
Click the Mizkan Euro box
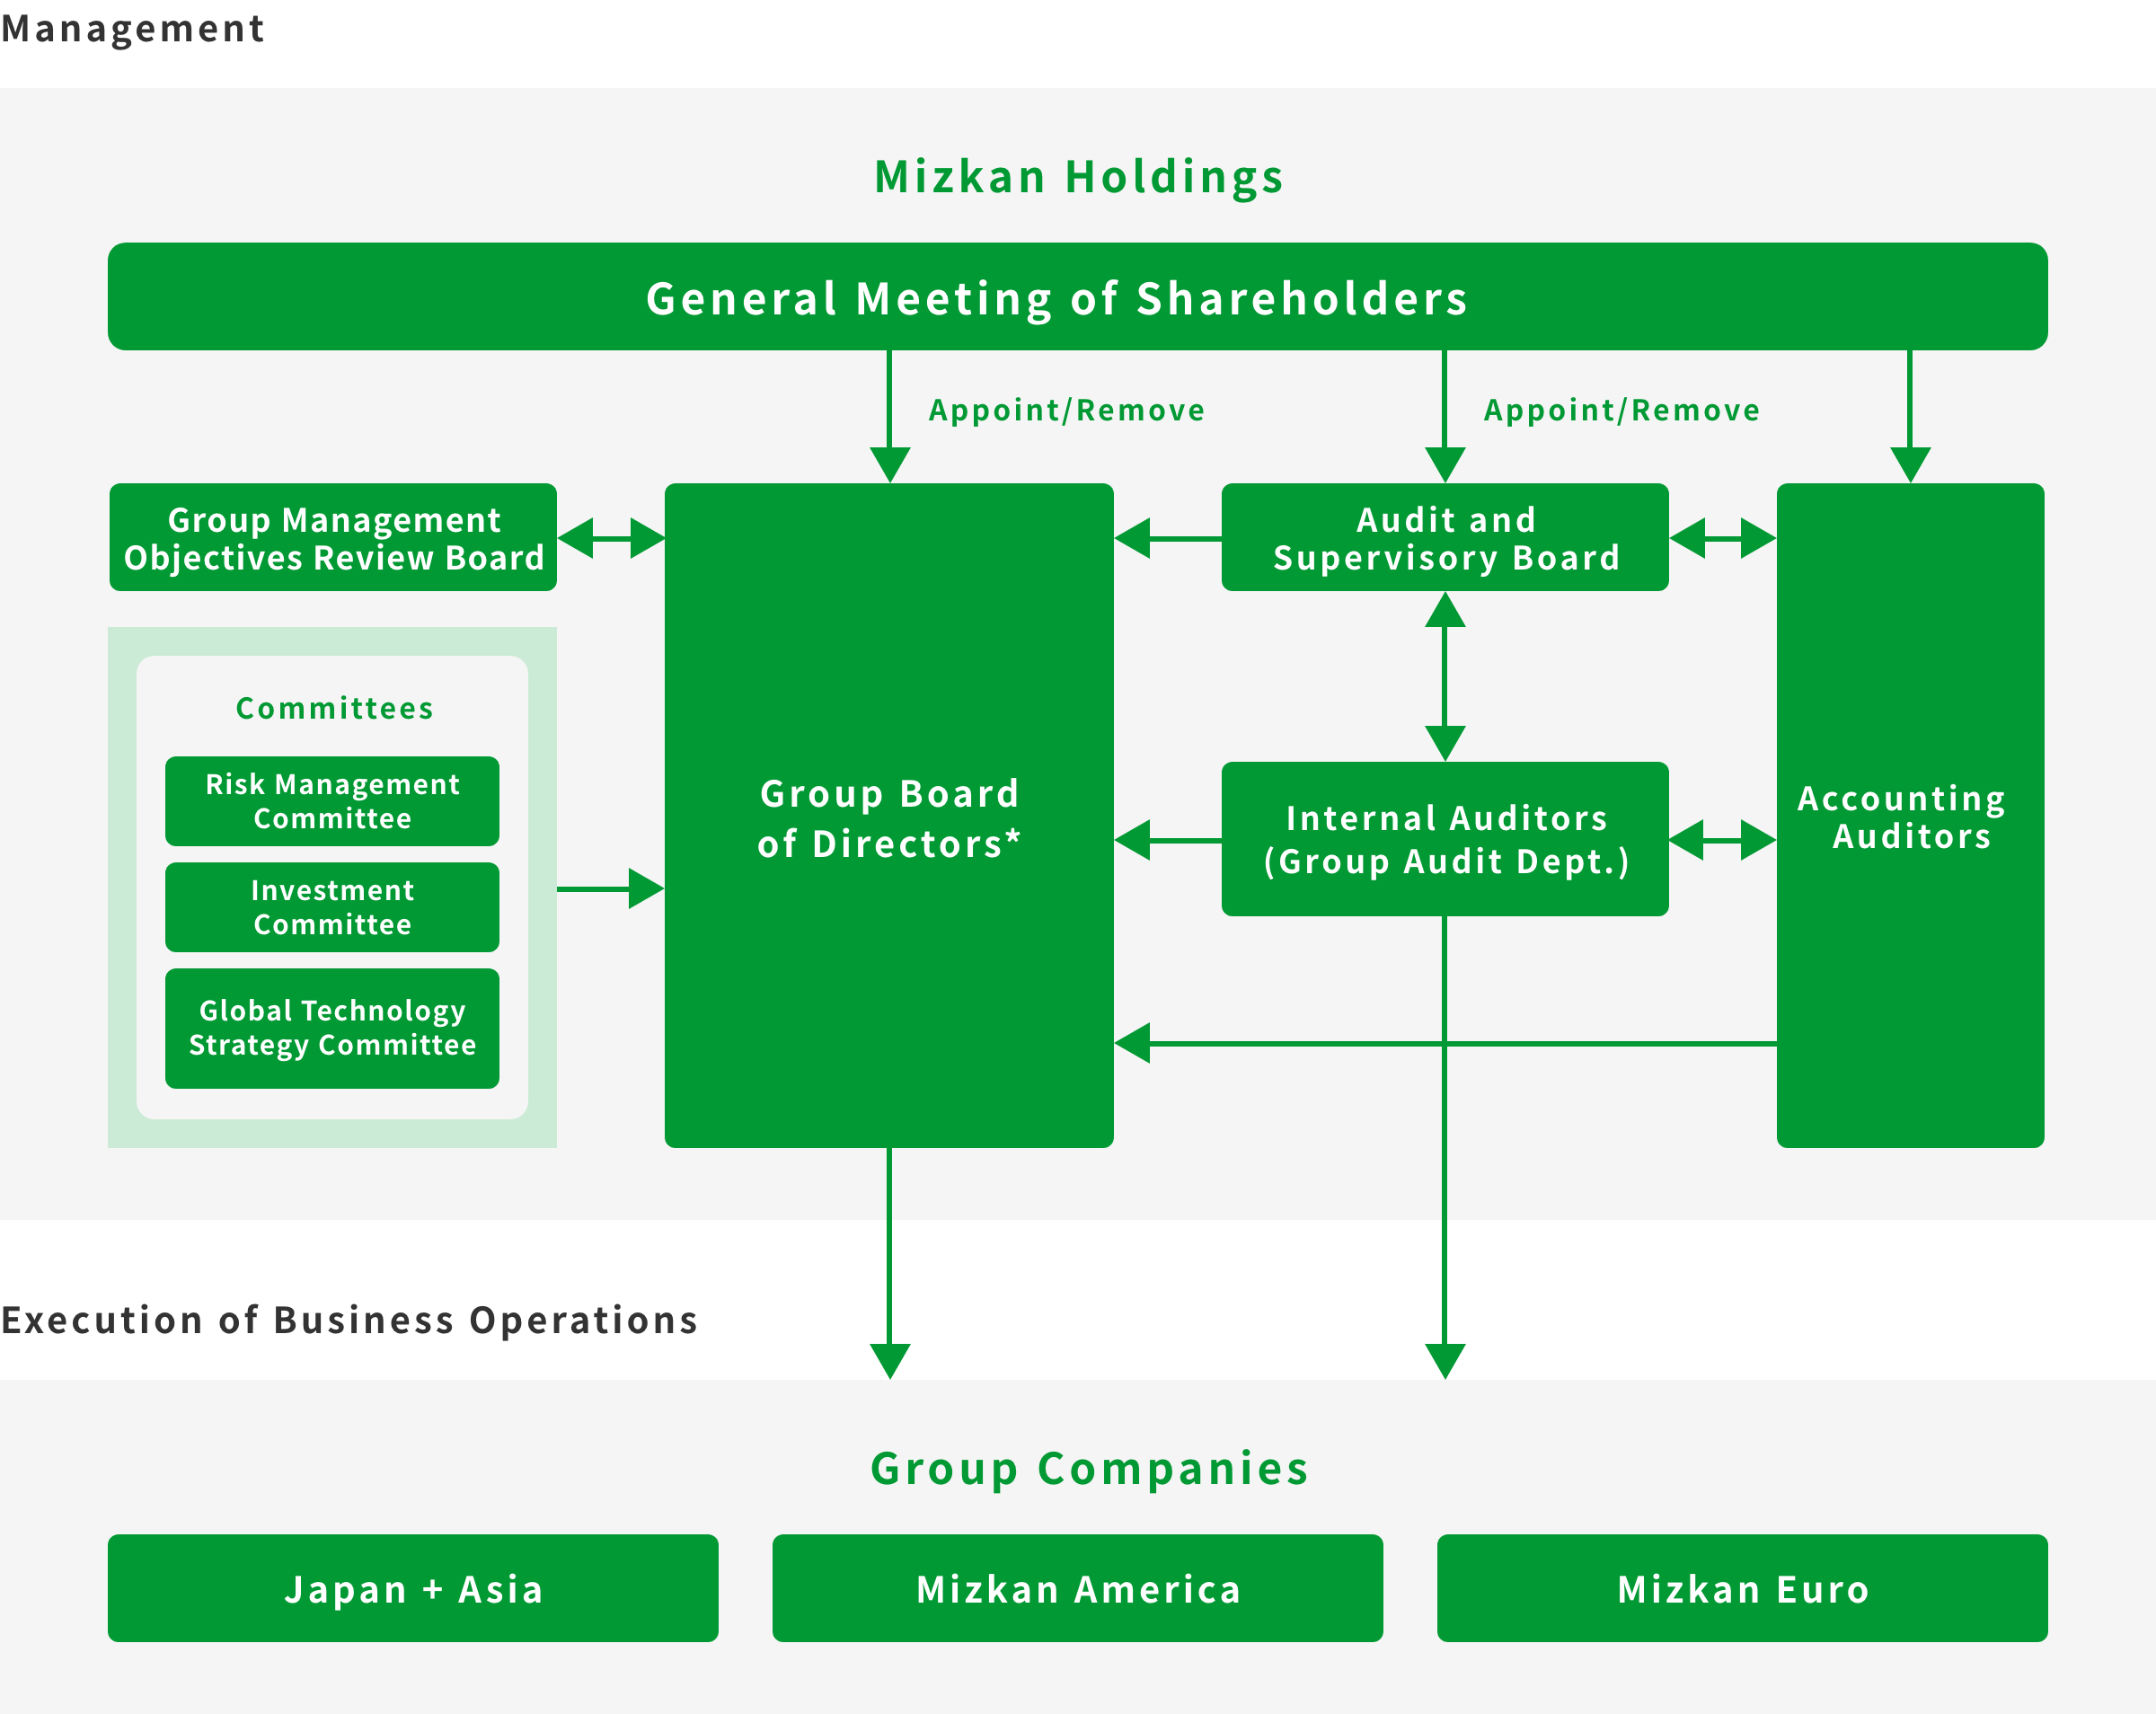tap(1742, 1588)
